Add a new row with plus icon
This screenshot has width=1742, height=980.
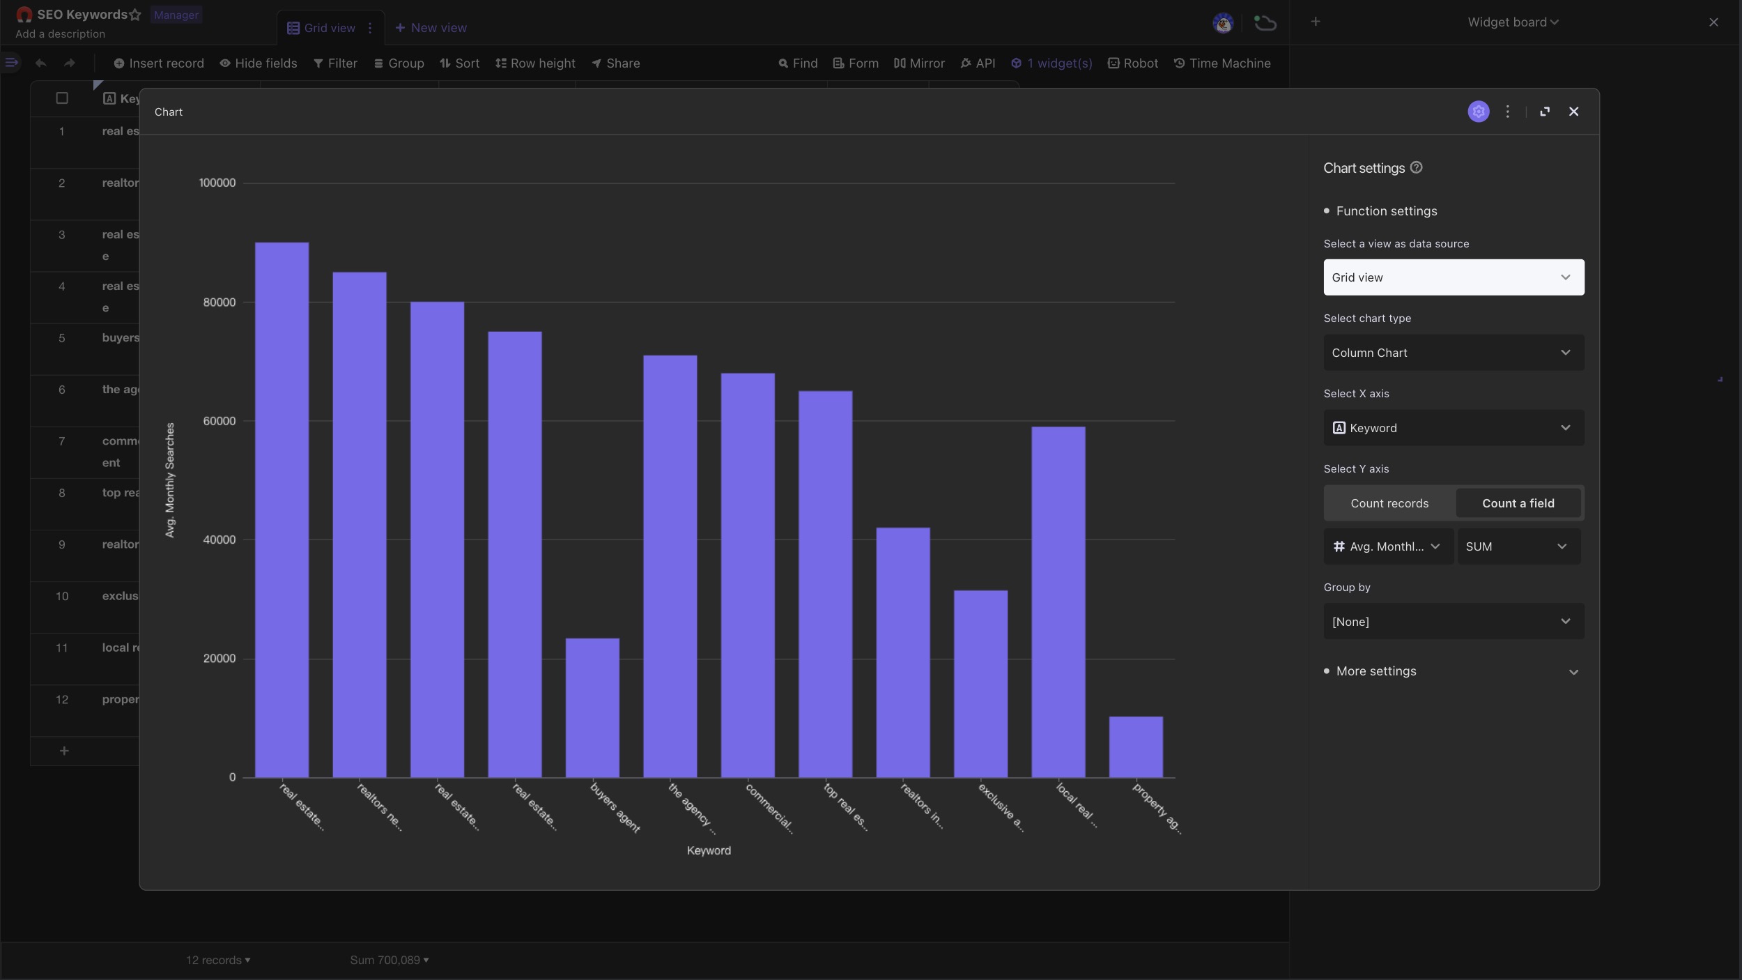pyautogui.click(x=64, y=751)
